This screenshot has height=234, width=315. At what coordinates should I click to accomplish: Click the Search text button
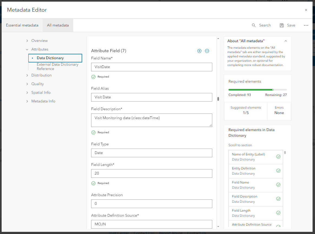coord(265,25)
